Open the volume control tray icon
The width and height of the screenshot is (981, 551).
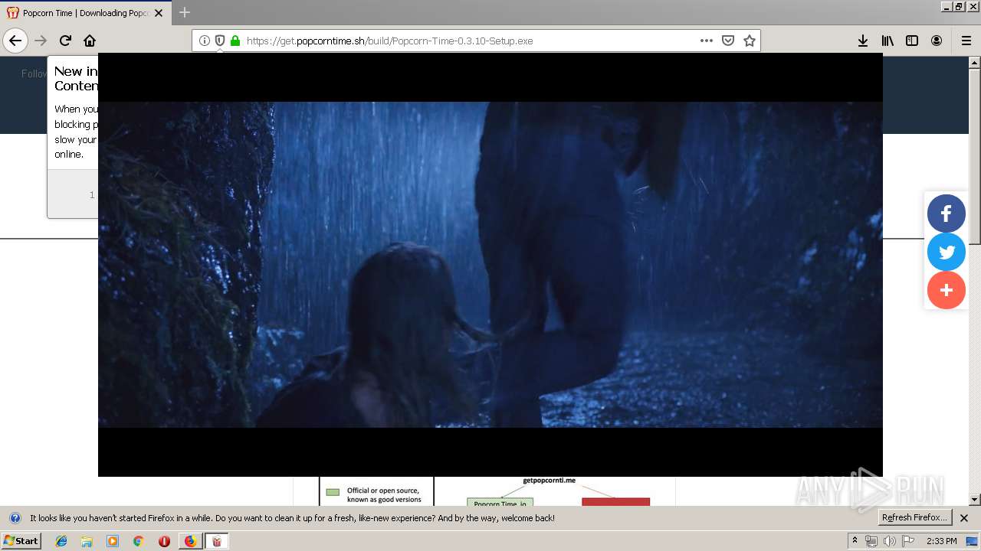pyautogui.click(x=889, y=541)
